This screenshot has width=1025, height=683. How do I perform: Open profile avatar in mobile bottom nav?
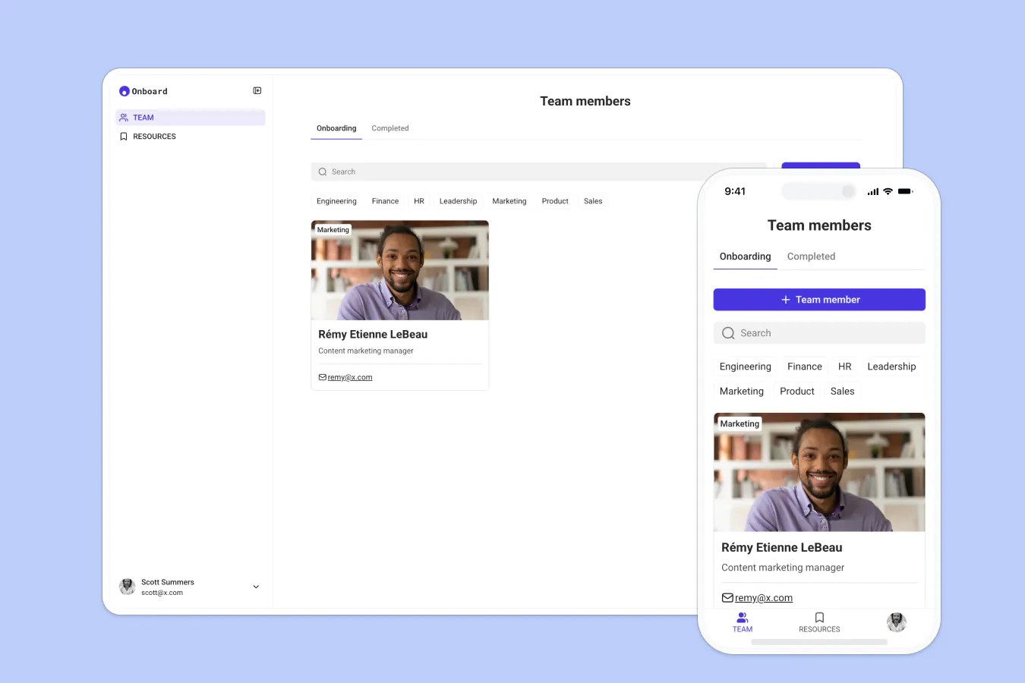pos(897,622)
